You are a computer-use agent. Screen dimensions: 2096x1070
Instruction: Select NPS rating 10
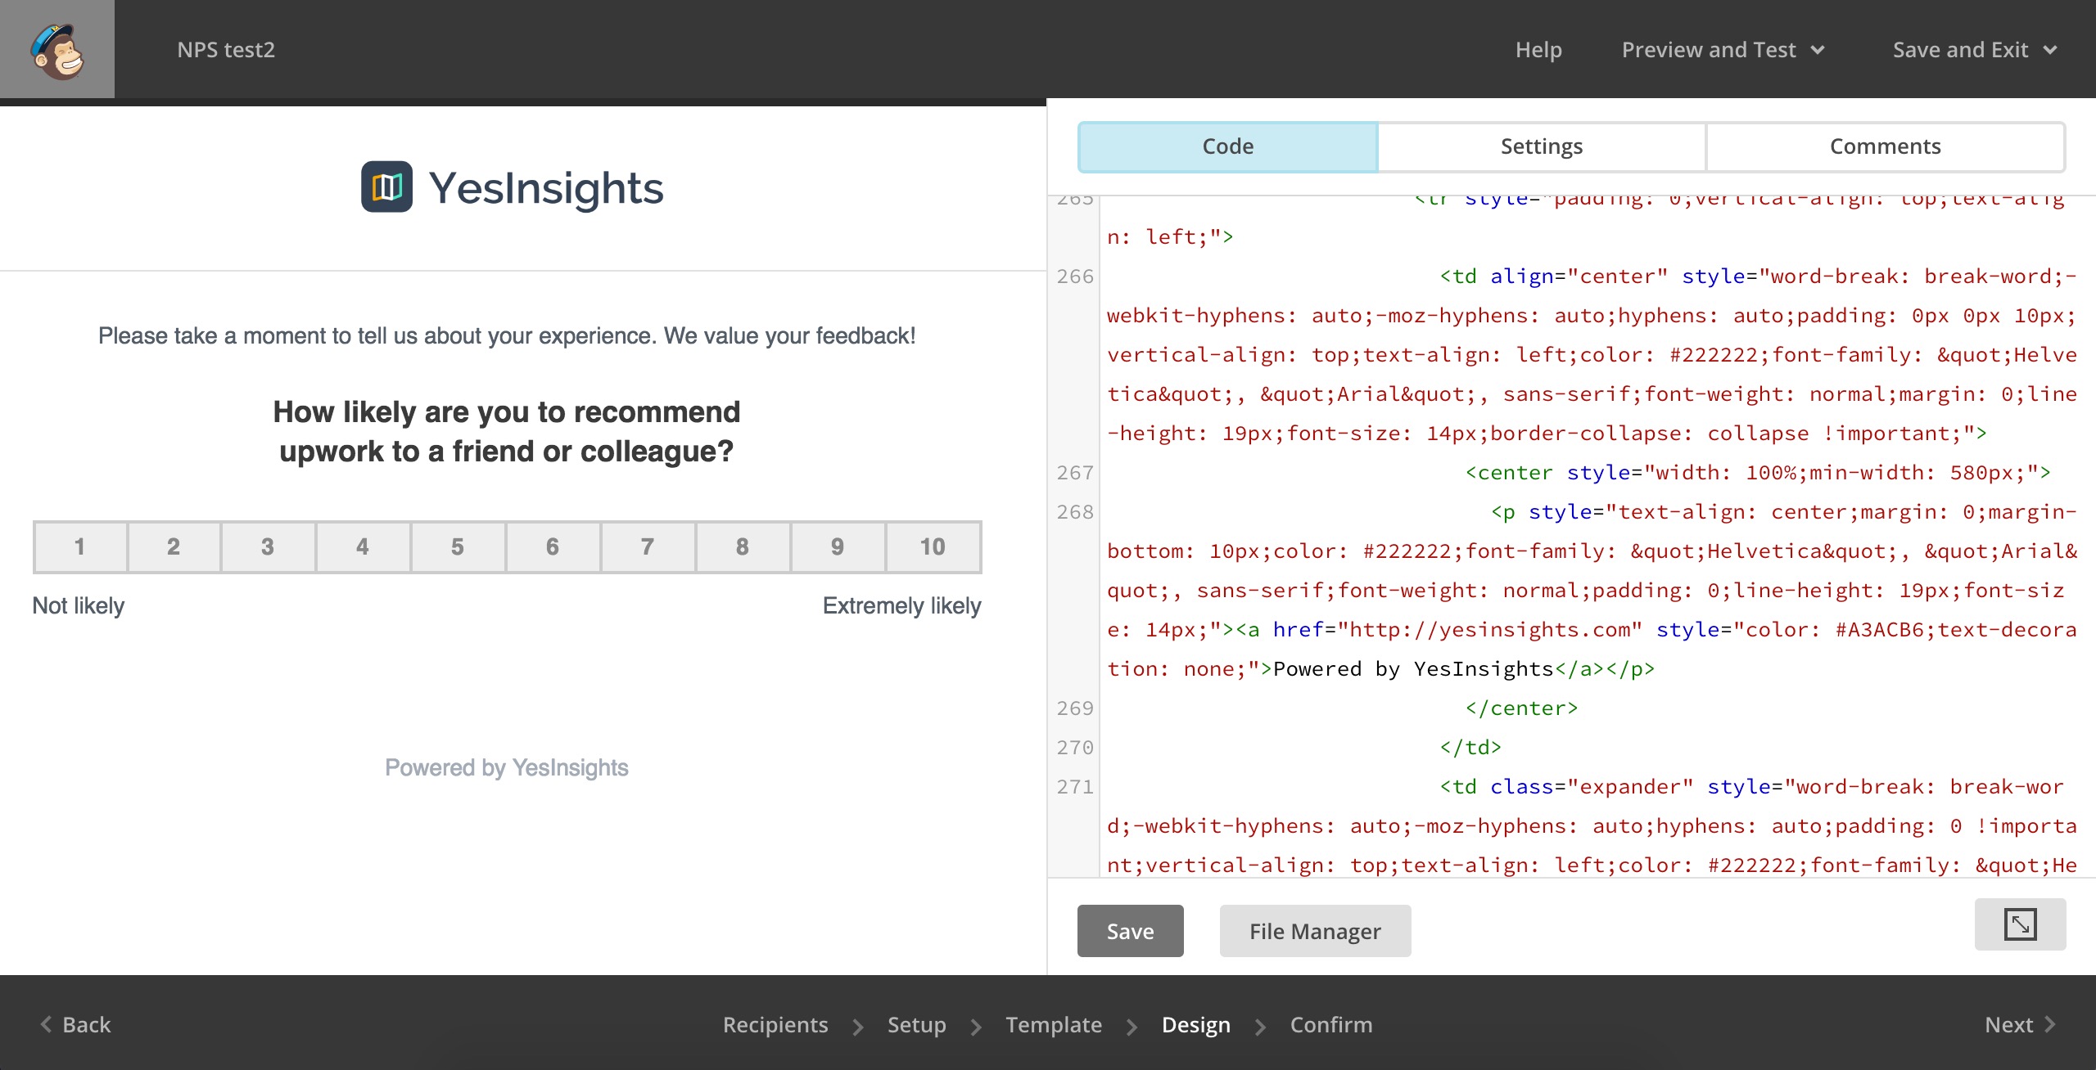tap(933, 546)
